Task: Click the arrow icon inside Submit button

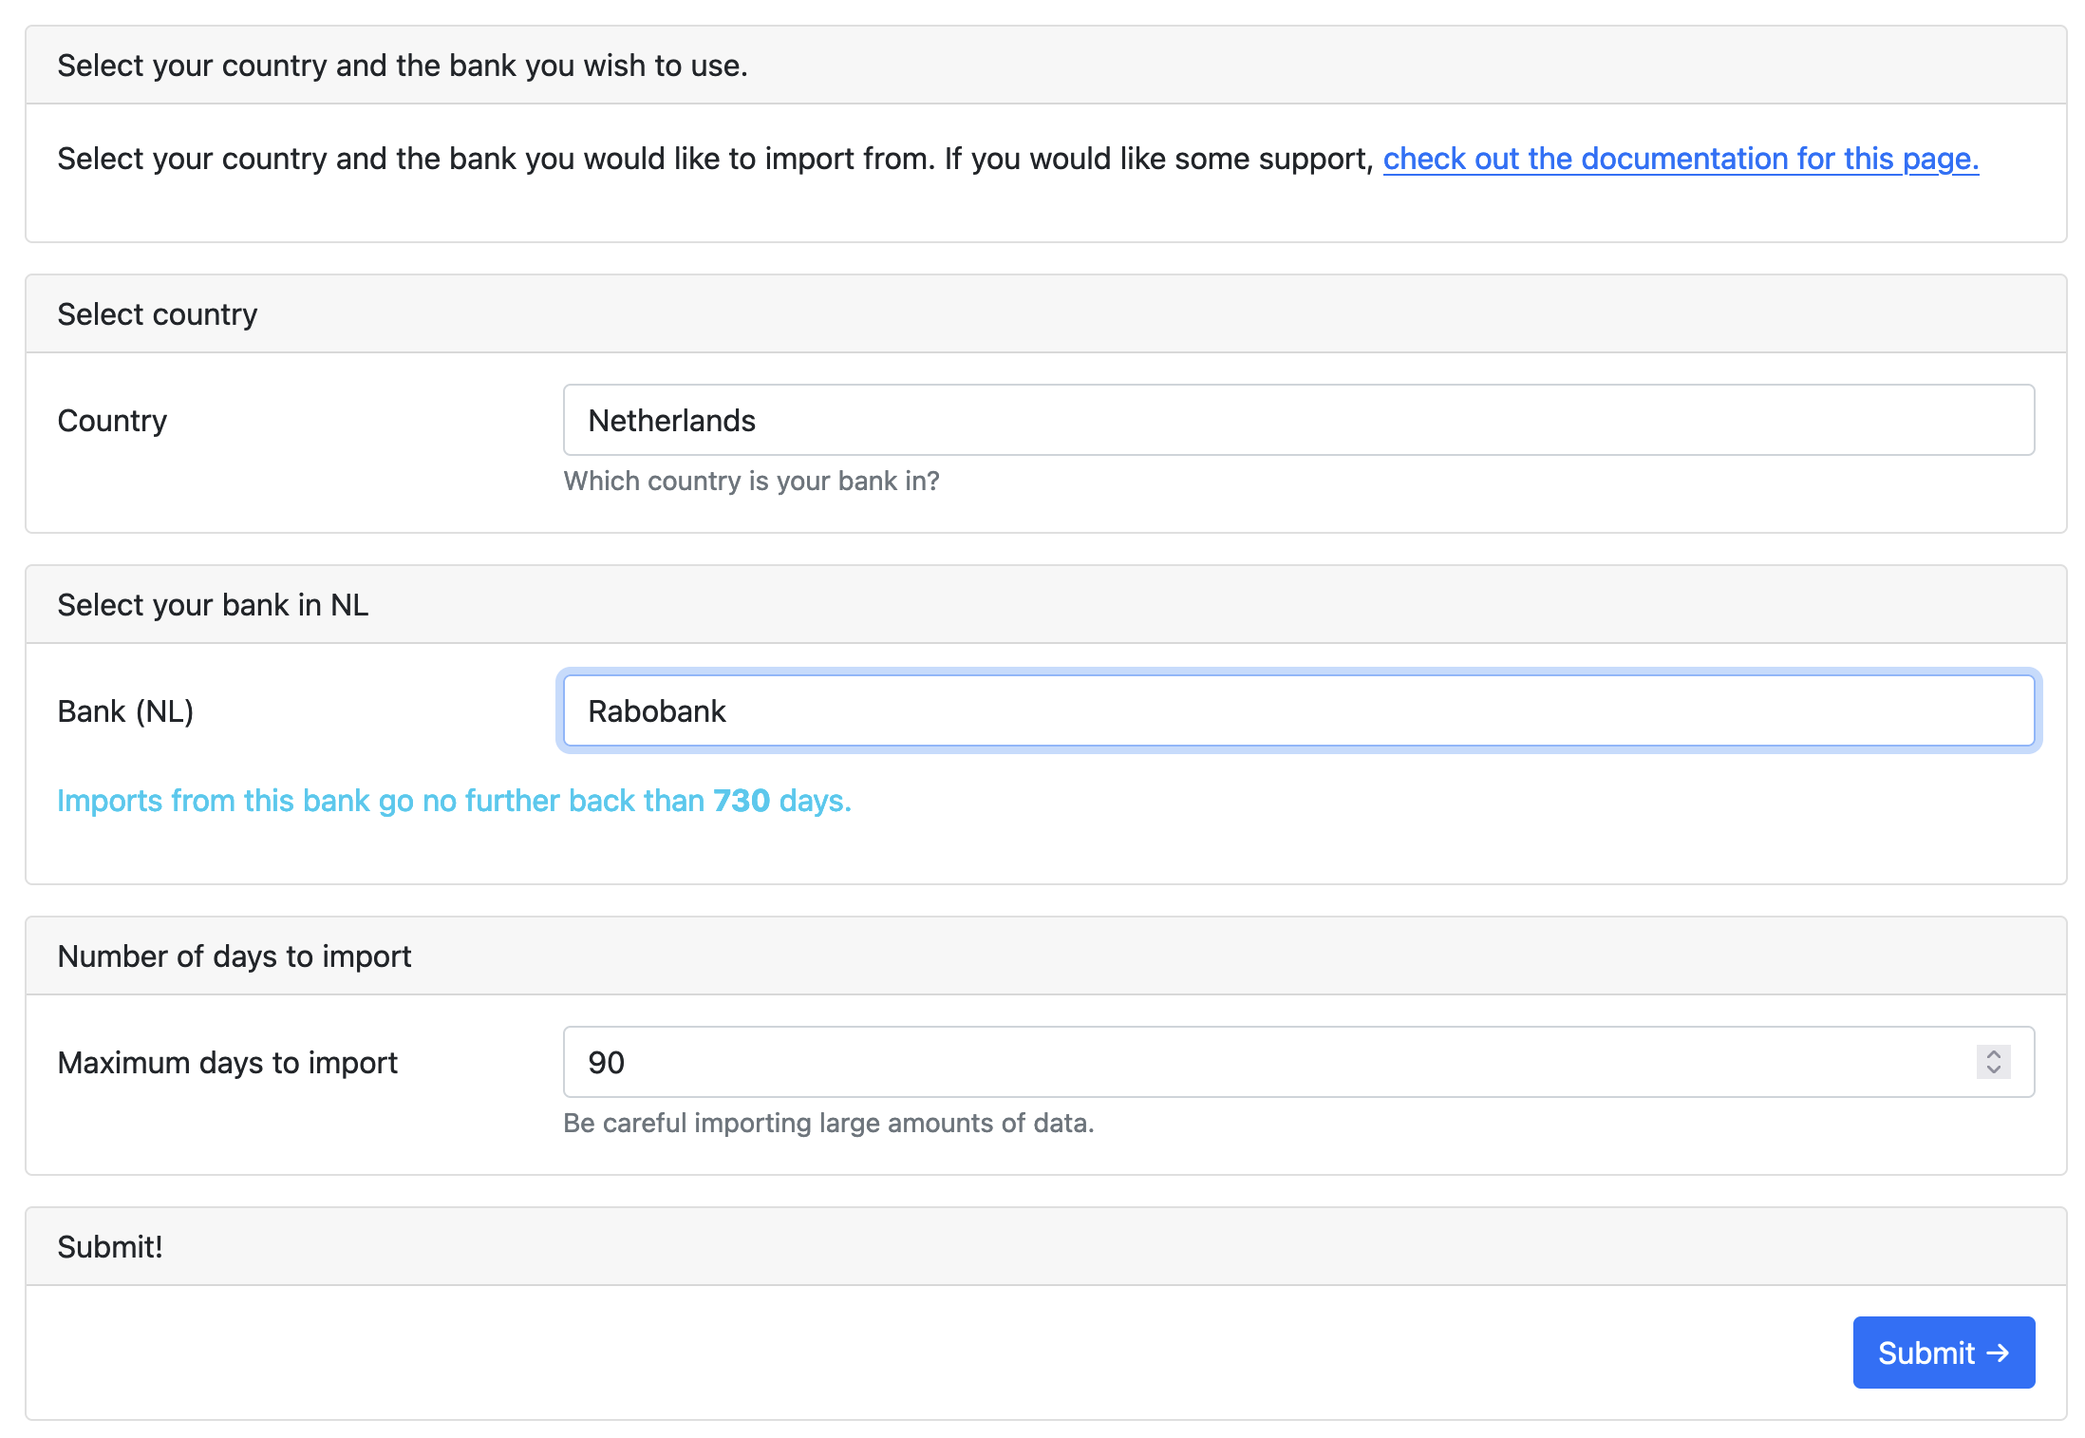Action: 1998,1352
